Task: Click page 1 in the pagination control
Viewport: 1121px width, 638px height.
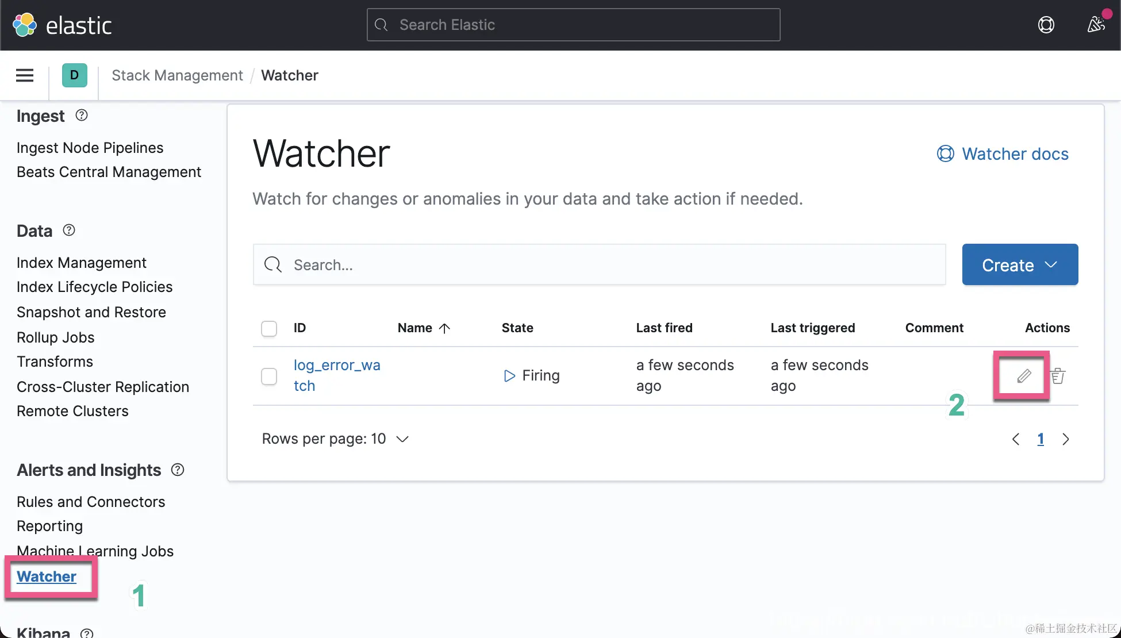Action: pos(1041,439)
